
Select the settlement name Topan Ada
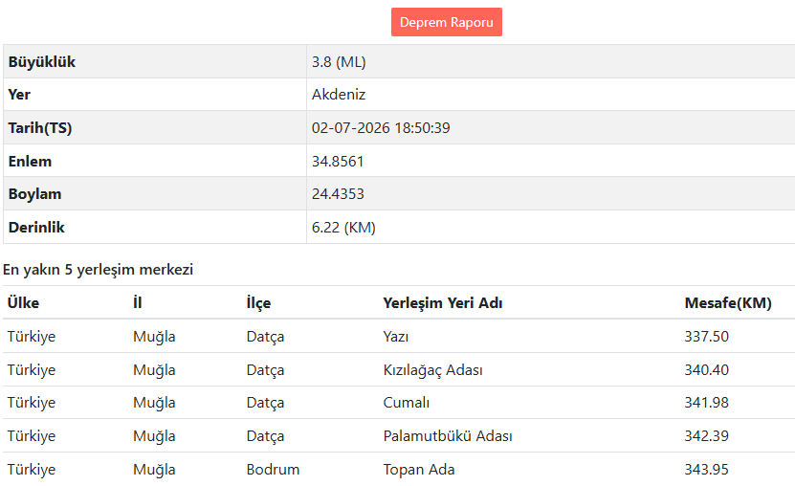point(419,470)
